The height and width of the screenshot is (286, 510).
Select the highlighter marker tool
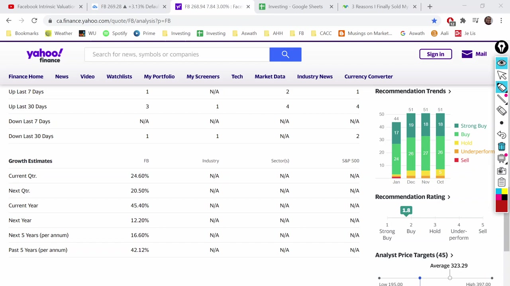[501, 87]
